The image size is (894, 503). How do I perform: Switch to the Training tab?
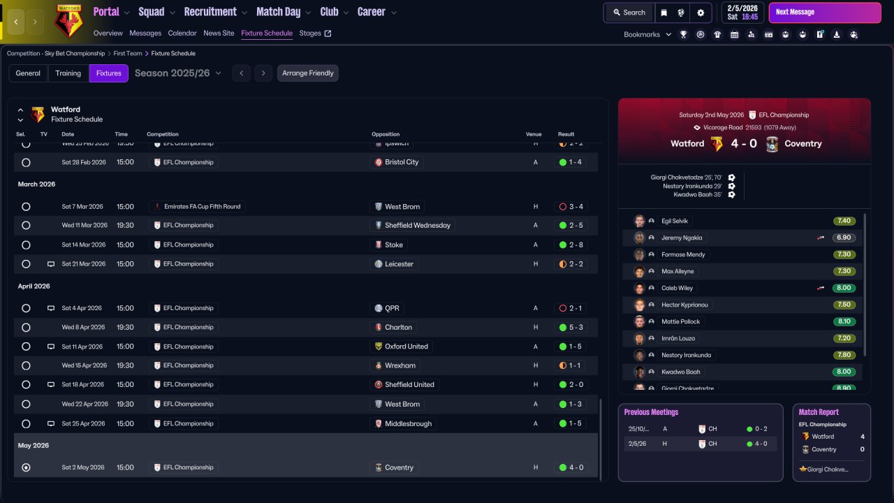point(68,73)
